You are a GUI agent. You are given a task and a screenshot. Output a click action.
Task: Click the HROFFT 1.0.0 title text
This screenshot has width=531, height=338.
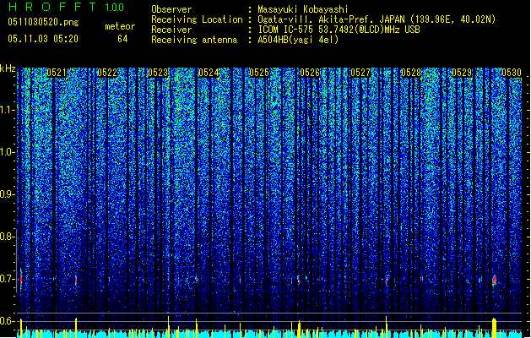point(67,7)
